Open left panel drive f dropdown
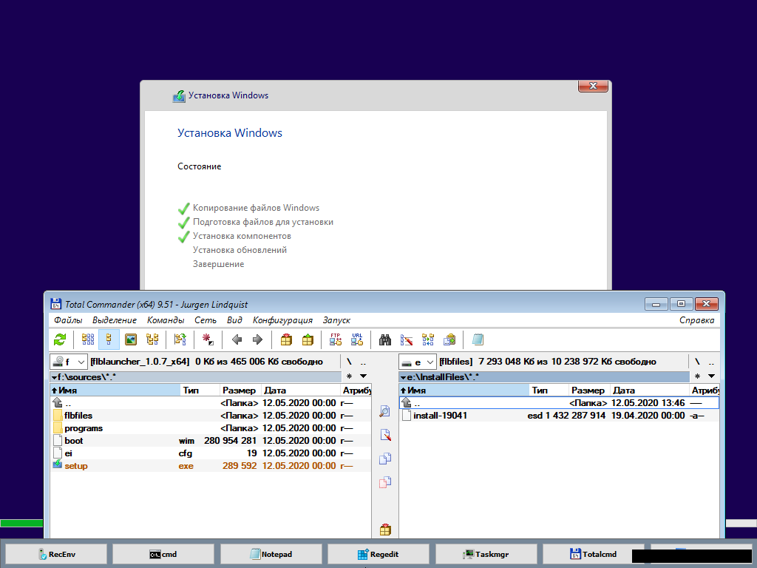 [69, 362]
